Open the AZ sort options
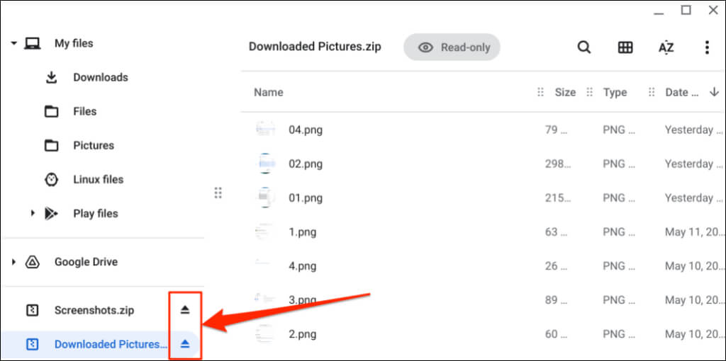This screenshot has width=726, height=361. point(666,47)
